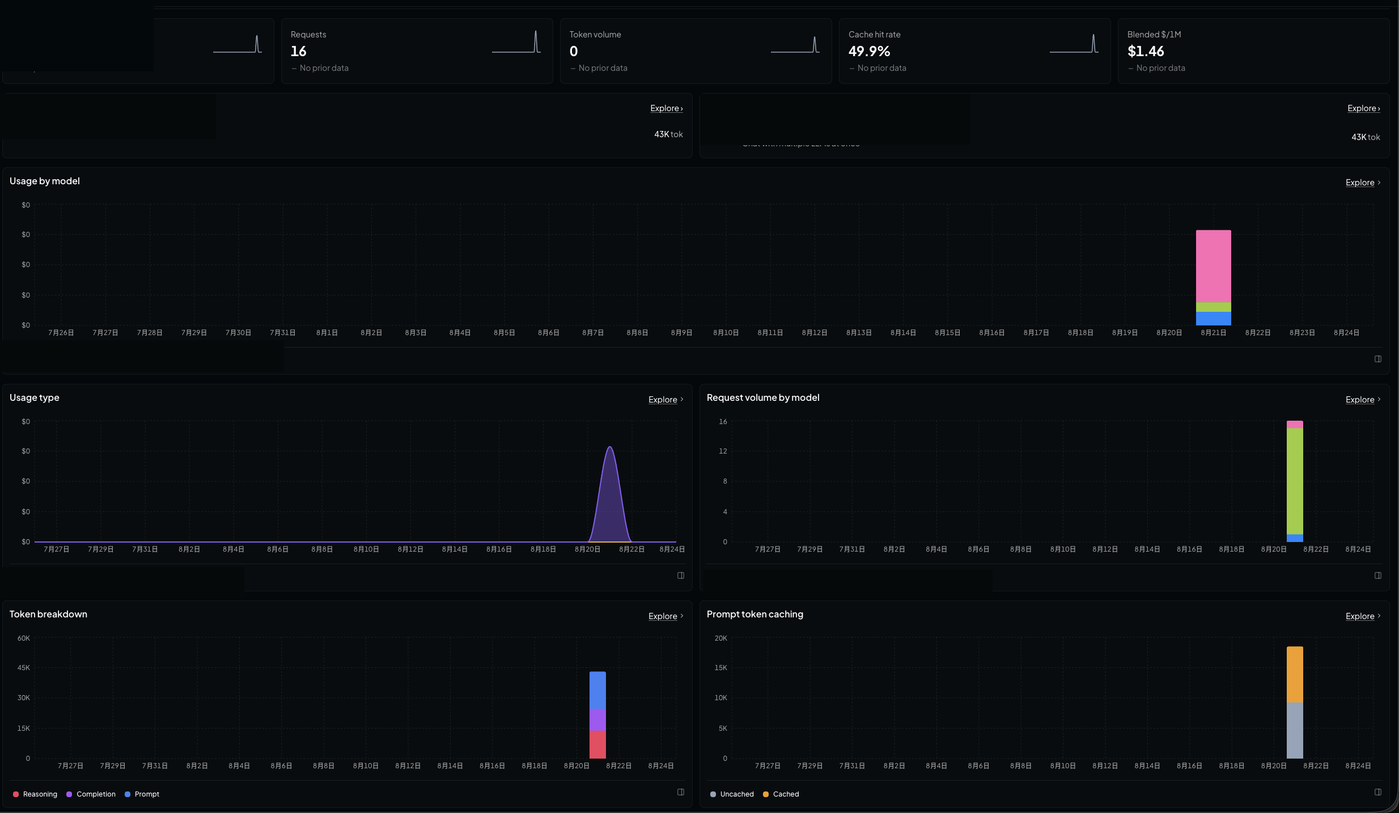Open Explore link for Usage by model

1363,183
